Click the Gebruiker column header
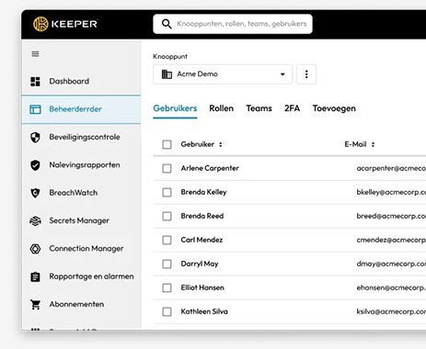Screen dimensions: 426x349 pos(198,144)
